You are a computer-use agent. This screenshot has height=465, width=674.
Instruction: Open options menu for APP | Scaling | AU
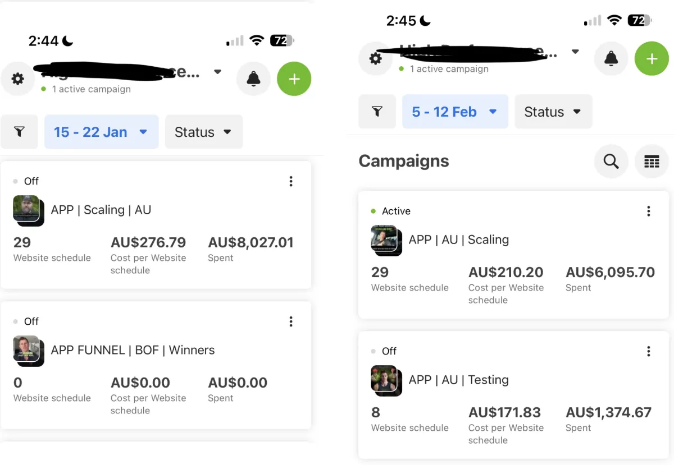291,181
